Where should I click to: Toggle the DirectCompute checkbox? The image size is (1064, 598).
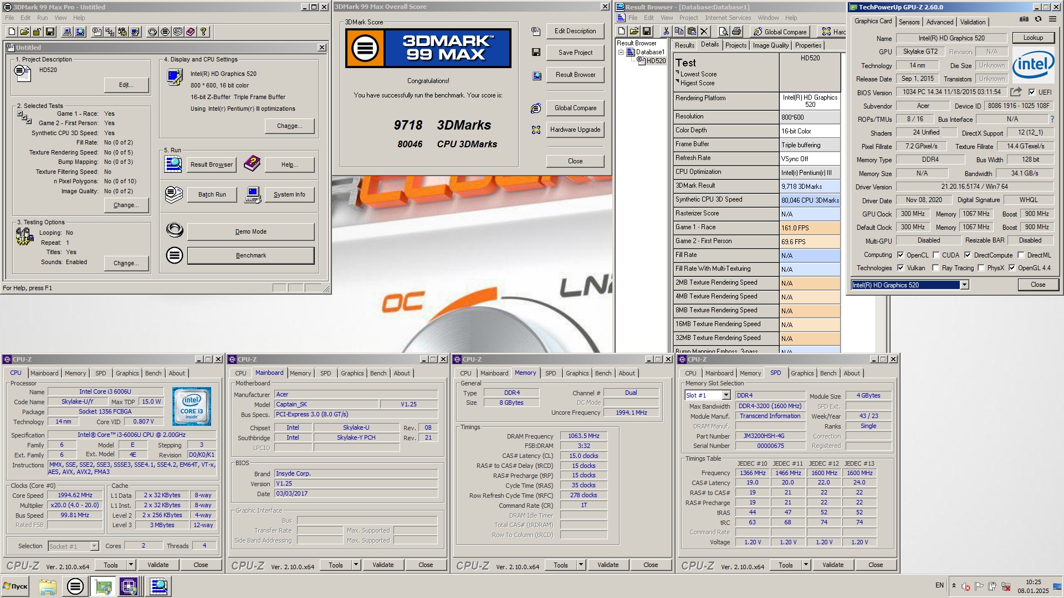tap(968, 255)
